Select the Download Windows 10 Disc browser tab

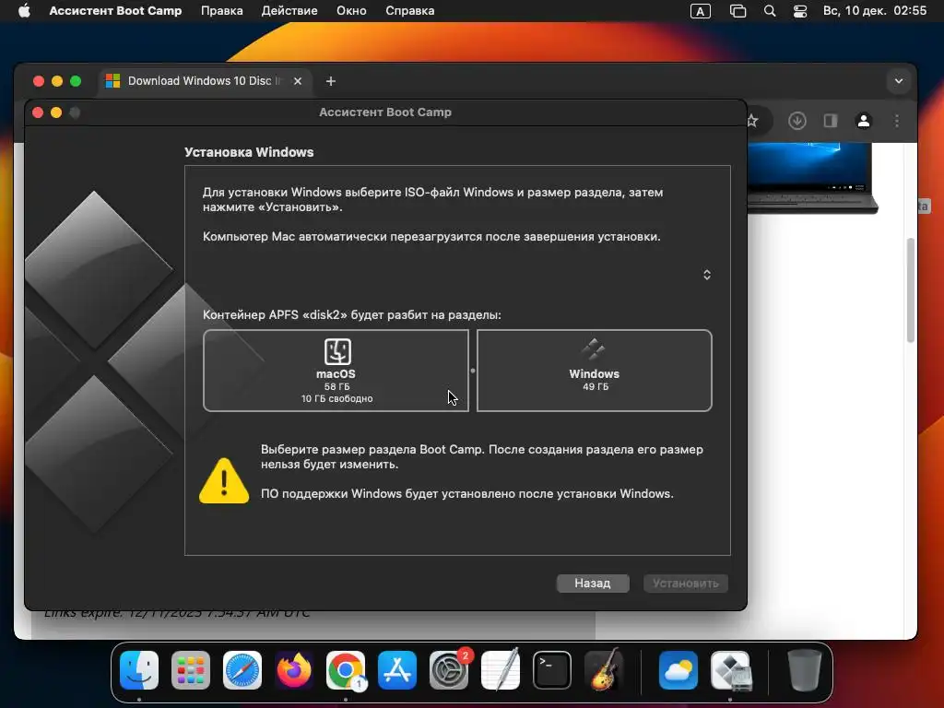coord(205,81)
